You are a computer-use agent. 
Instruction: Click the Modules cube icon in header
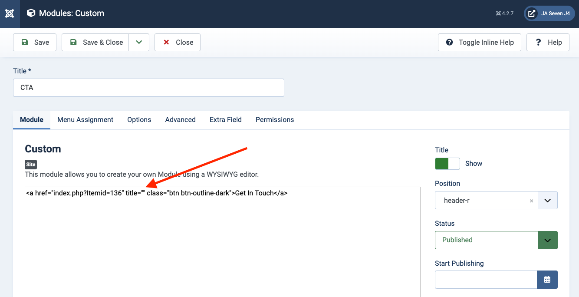pyautogui.click(x=31, y=13)
